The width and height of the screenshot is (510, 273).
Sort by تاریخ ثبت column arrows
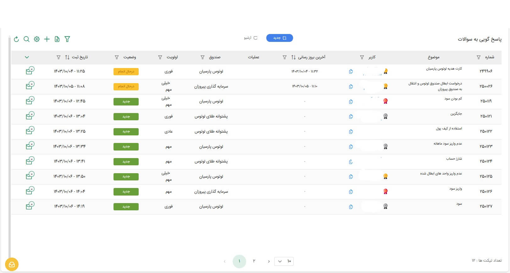tap(67, 57)
